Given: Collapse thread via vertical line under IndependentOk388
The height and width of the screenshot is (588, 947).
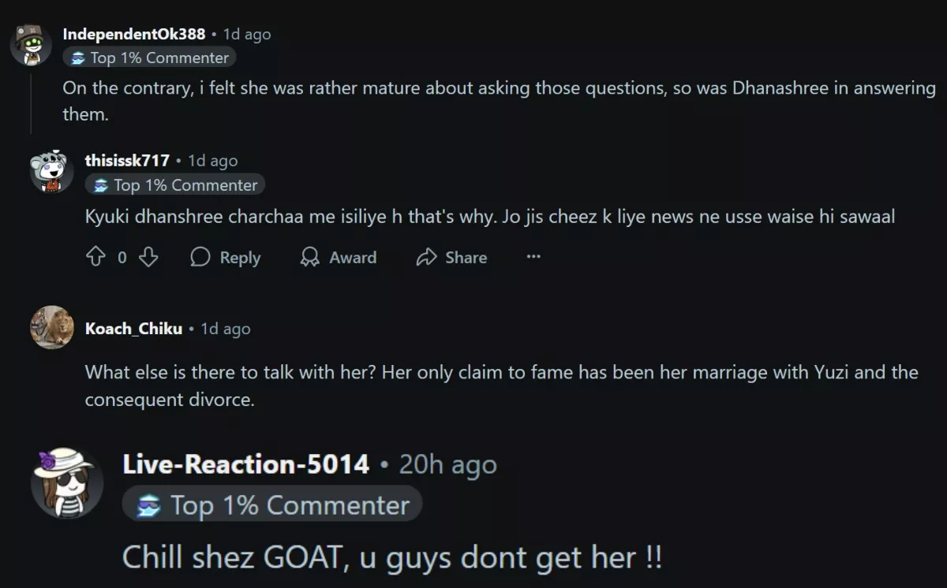Looking at the screenshot, I should [31, 99].
